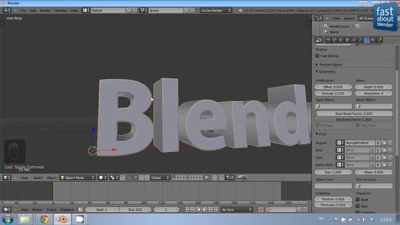Open the Cycles Render engine dropdown
This screenshot has height=225, width=400.
click(216, 11)
